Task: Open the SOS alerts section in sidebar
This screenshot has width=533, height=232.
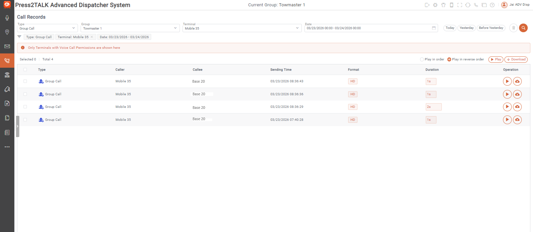Action: [x=7, y=75]
